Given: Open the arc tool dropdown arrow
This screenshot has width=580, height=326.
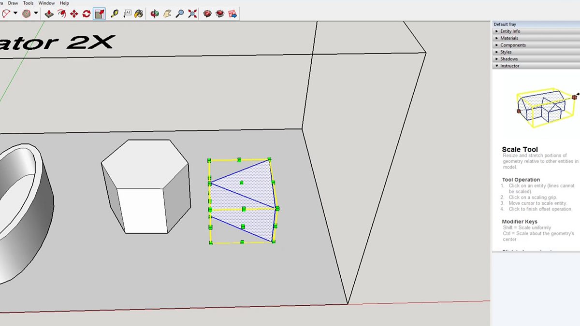Looking at the screenshot, I should pyautogui.click(x=15, y=14).
